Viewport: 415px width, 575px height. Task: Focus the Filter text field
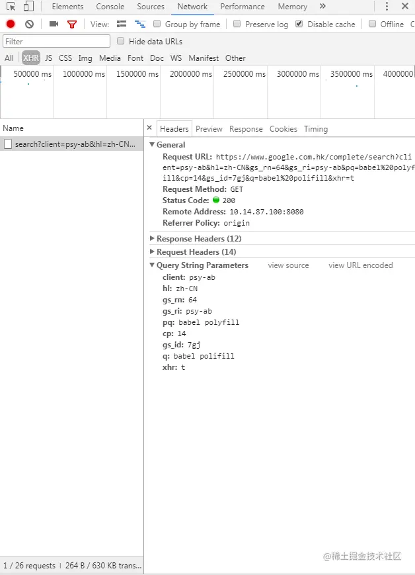click(x=56, y=41)
